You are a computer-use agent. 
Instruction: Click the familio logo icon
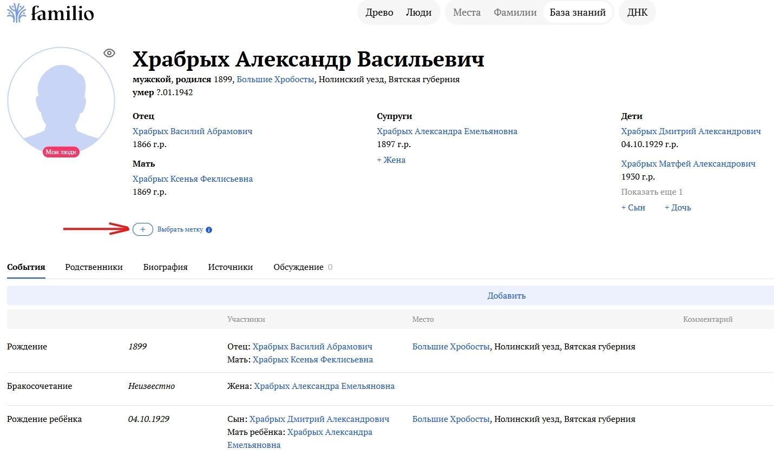pos(16,13)
